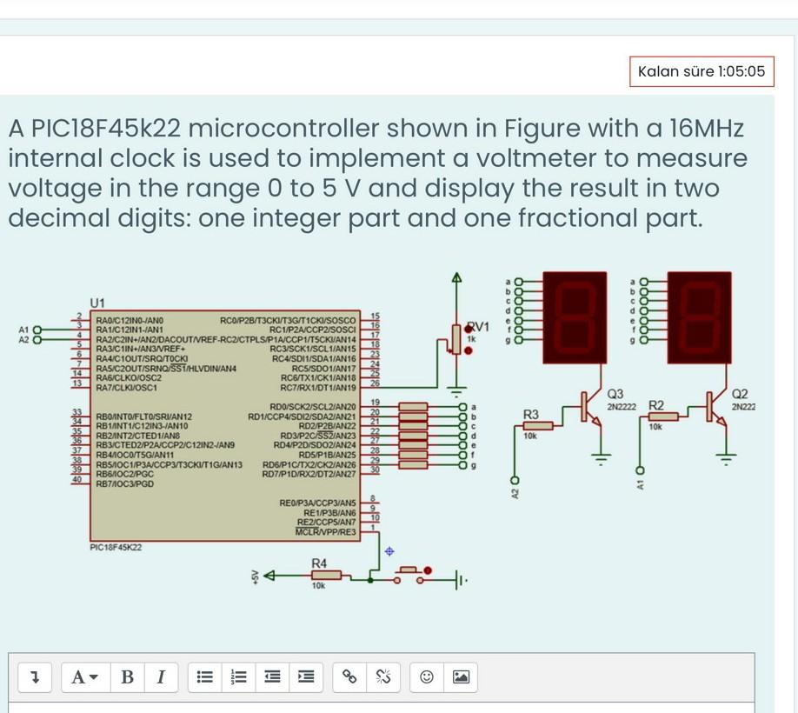This screenshot has height=713, width=798.
Task: Collapse the A font menu chevron
Action: click(92, 677)
